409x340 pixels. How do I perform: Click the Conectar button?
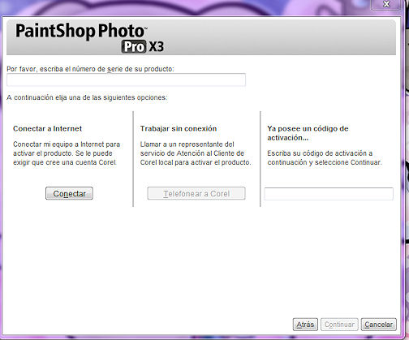(x=69, y=193)
